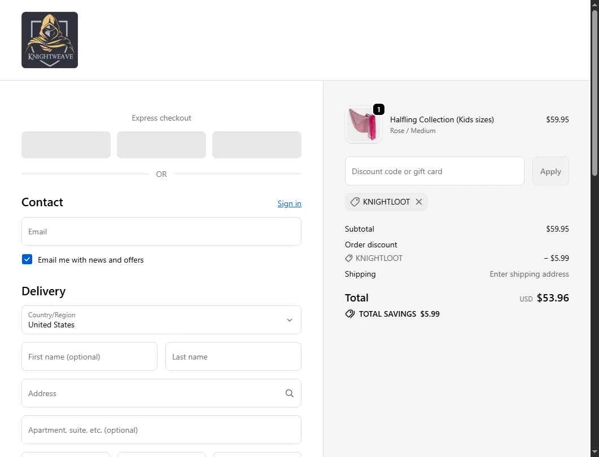Click the tag icon beside order discount KNIGHTLOOT
Viewport: 599px width, 457px height.
coord(349,259)
